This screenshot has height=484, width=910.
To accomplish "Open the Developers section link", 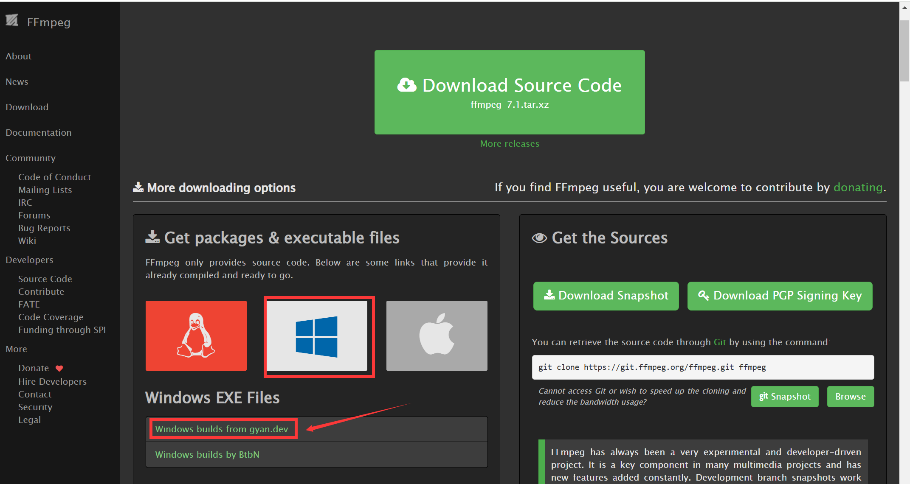I will (x=29, y=260).
